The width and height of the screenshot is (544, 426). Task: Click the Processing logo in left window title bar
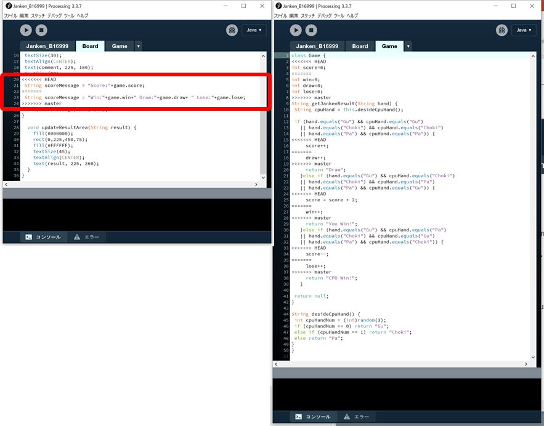pos(7,6)
